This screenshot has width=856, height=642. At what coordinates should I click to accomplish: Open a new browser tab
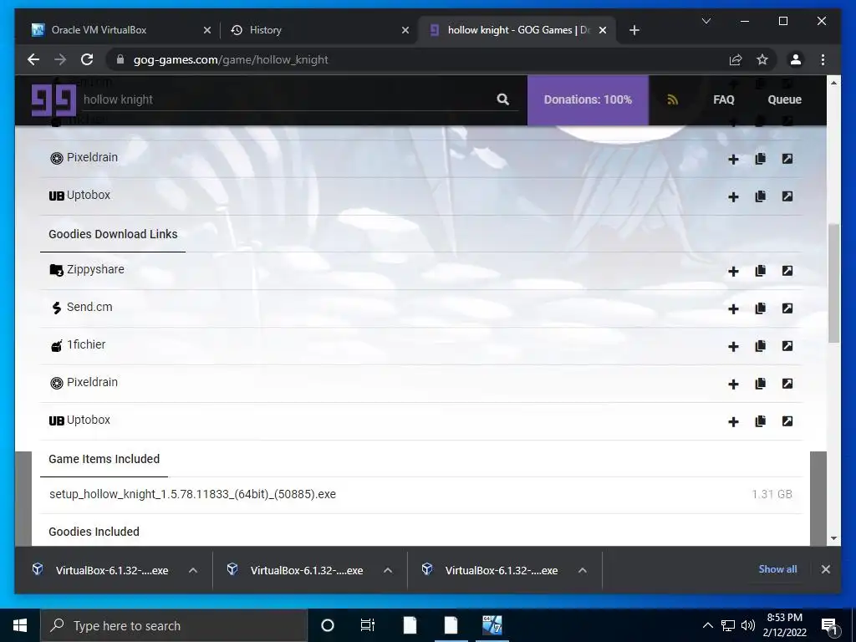(634, 30)
